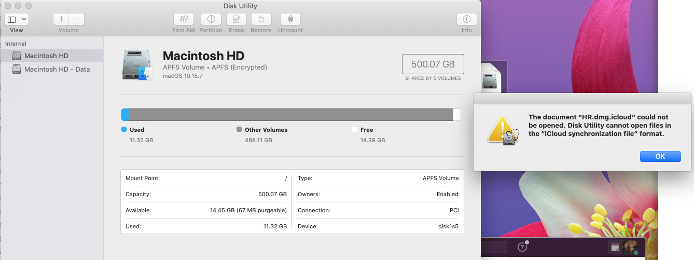Click the Restore toolbar icon
694x260 pixels.
click(x=261, y=20)
